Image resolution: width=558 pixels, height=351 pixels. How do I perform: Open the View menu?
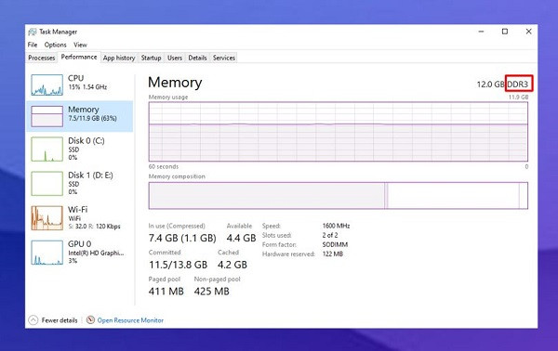tap(80, 45)
